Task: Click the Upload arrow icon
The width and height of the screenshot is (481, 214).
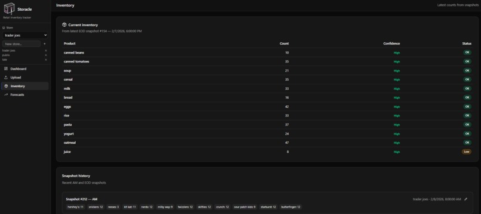Action: 6,77
